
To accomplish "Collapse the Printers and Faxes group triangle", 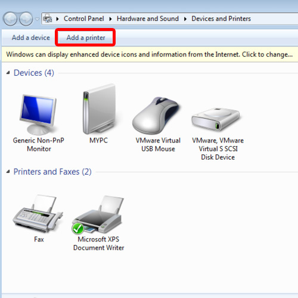I will click(x=8, y=172).
